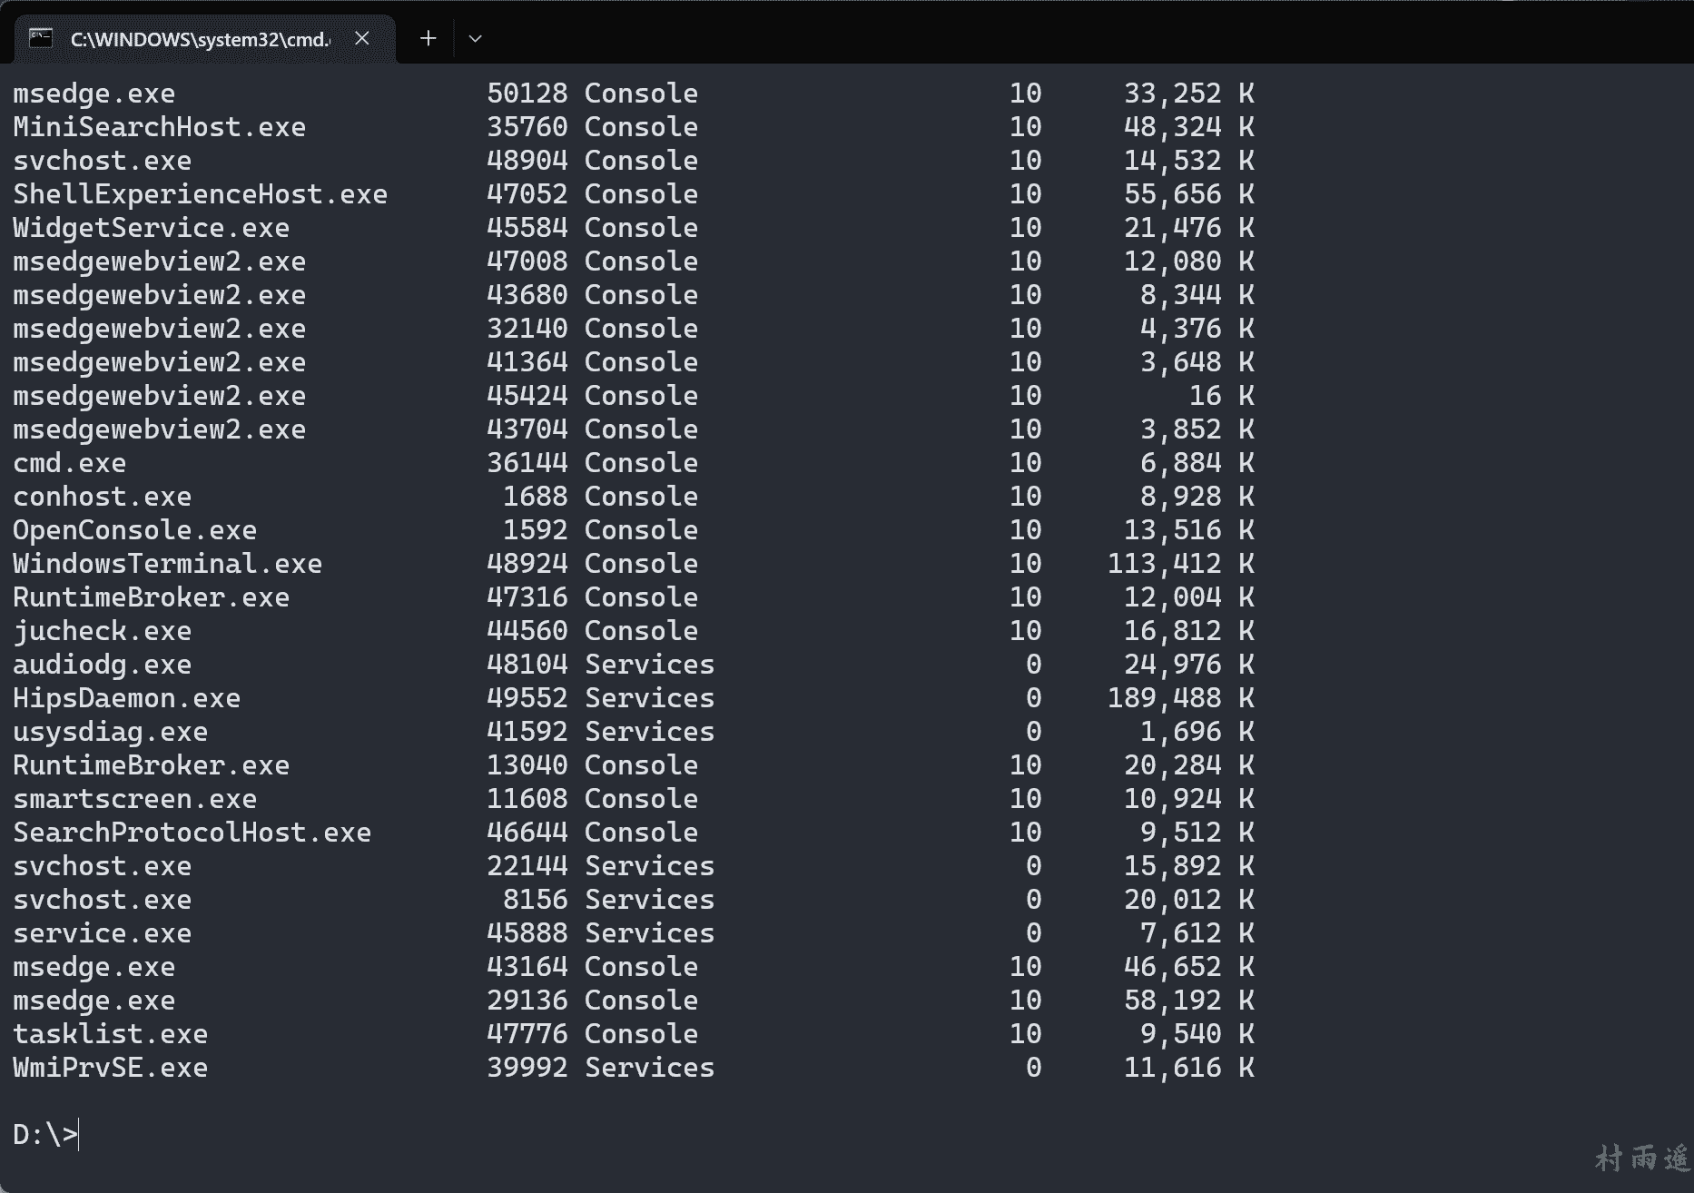Close the cmd.exe tab
The height and width of the screenshot is (1193, 1694).
362,38
